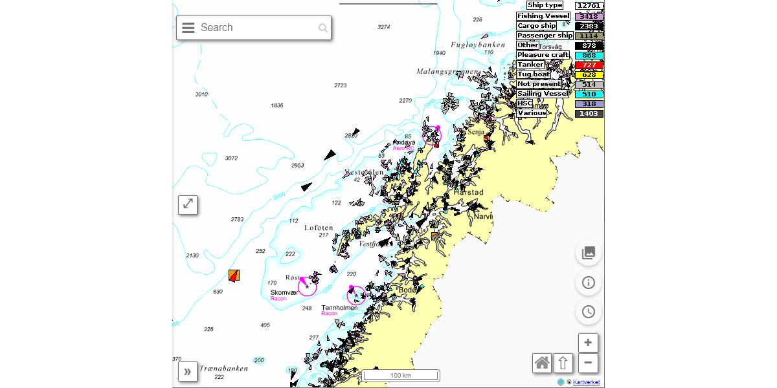
Task: Toggle the Pleasure craft filter
Action: point(542,54)
